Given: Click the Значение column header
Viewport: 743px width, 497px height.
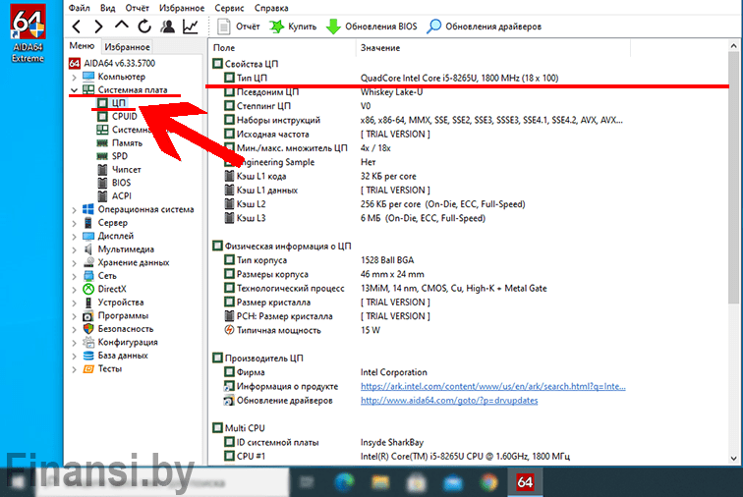Looking at the screenshot, I should [492, 48].
